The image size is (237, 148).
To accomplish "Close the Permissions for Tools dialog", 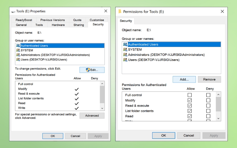I will (x=222, y=12).
